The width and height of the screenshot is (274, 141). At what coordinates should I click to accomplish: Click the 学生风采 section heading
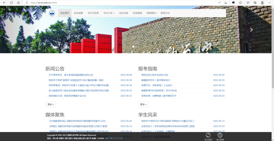click(x=147, y=115)
